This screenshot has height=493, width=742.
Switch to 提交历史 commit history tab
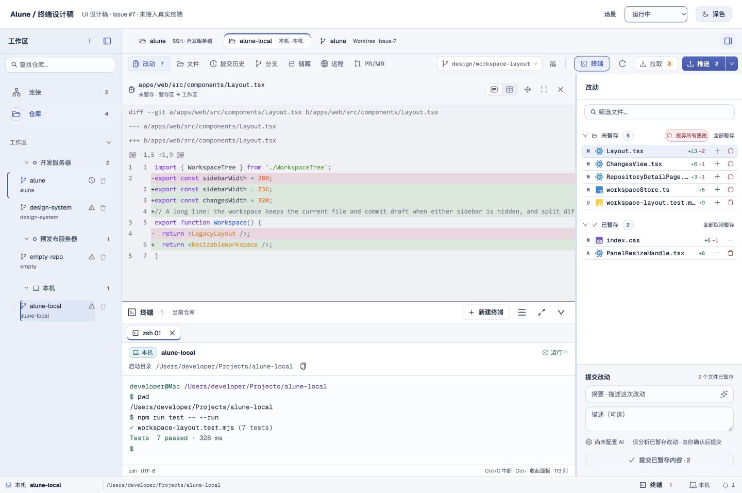(227, 64)
